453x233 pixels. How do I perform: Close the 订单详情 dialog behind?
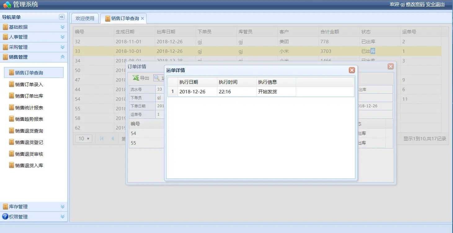tap(391, 66)
